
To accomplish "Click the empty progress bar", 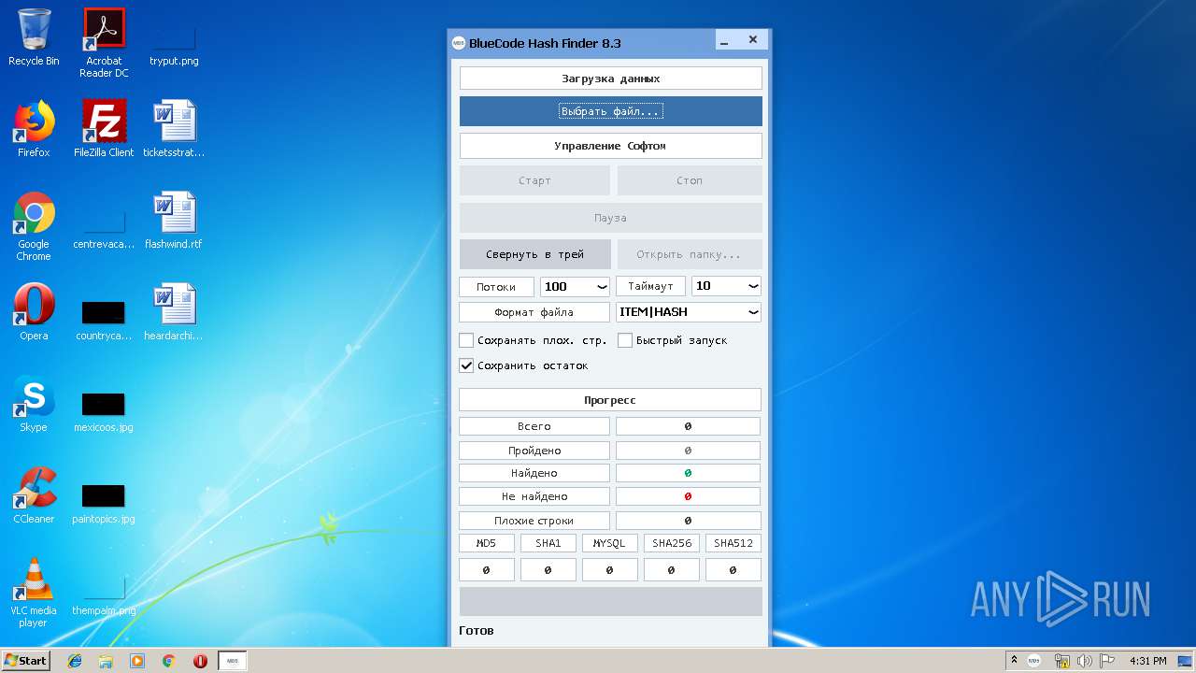I will [x=611, y=601].
